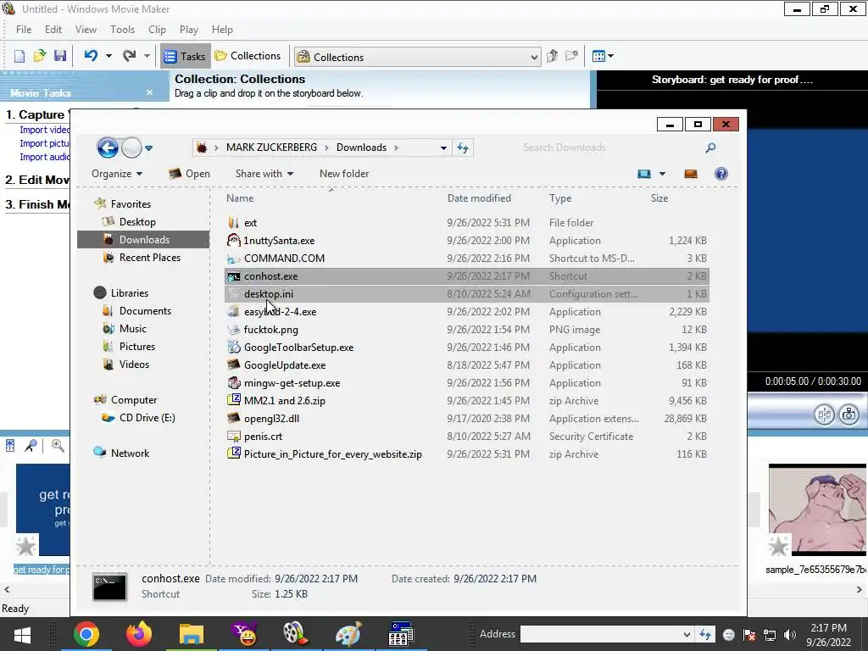Image resolution: width=868 pixels, height=651 pixels.
Task: Toggle the preview pane icon
Action: click(x=691, y=174)
